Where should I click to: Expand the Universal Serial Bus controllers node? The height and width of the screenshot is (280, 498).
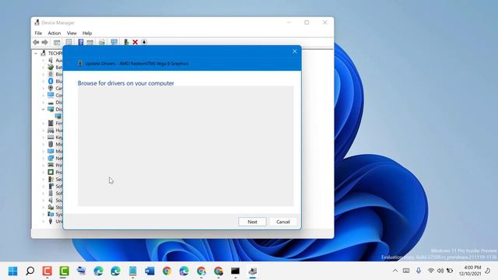click(x=44, y=221)
